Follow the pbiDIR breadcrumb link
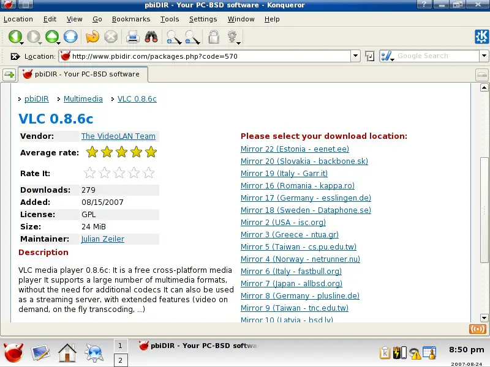Viewport: 490px width, 367px height. 37,99
